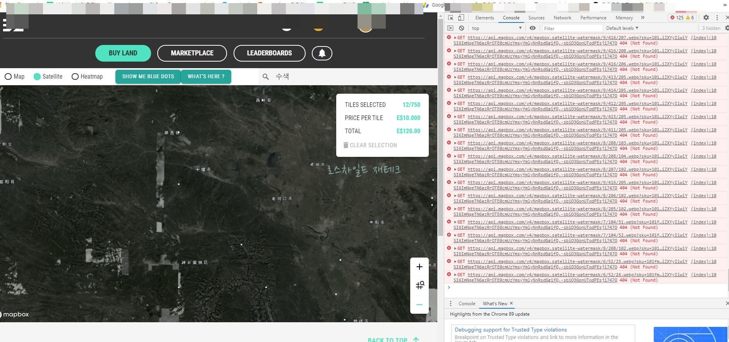The width and height of the screenshot is (729, 342).
Task: Click the grid search icon on the map
Action: (420, 285)
